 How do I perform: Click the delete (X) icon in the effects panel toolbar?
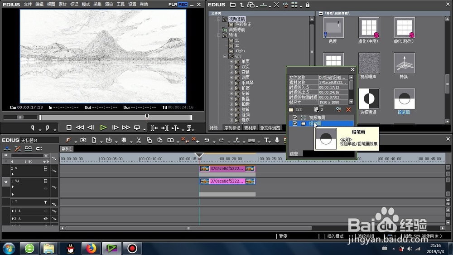click(x=276, y=5)
